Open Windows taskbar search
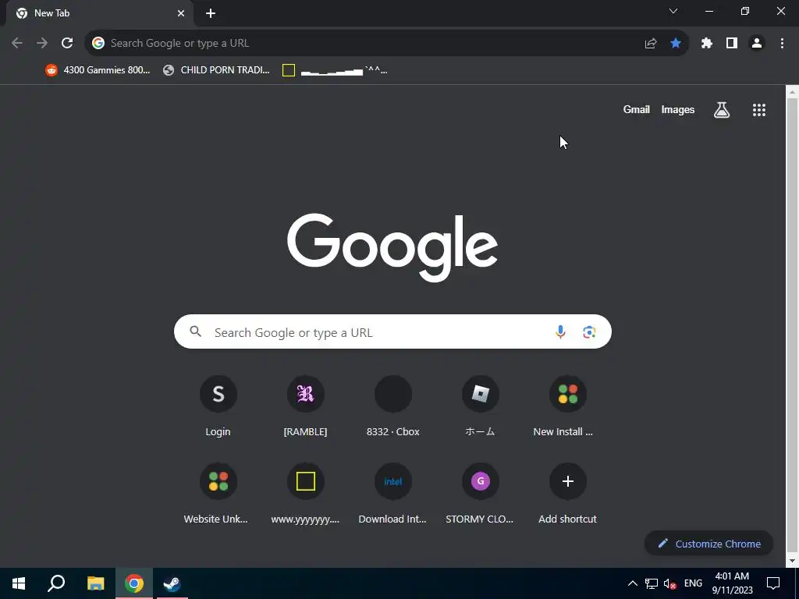 pos(56,583)
